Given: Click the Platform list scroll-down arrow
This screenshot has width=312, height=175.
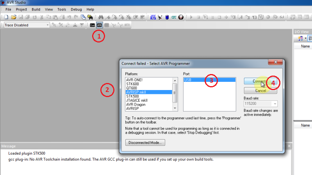Looking at the screenshot, I should click(x=175, y=108).
